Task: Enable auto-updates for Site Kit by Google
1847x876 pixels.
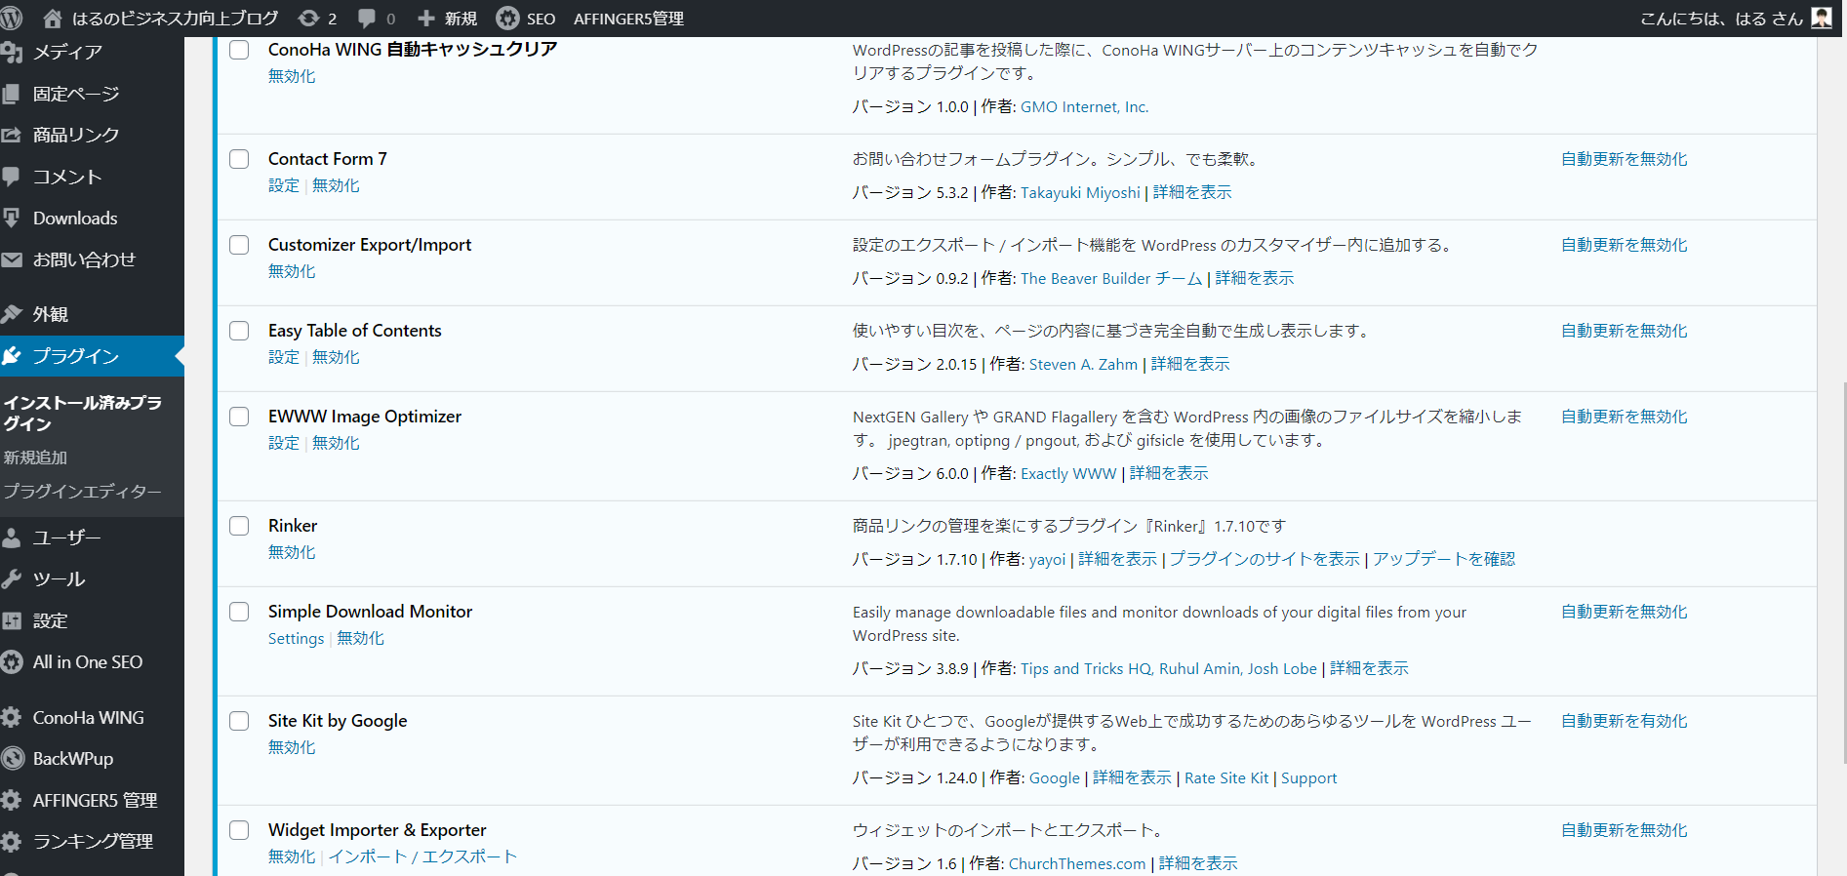Action: (x=1625, y=721)
